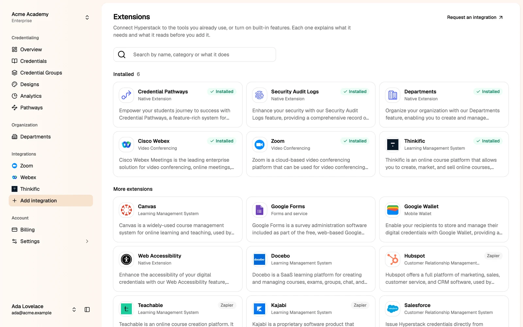This screenshot has height=327, width=523.
Task: Click the Teachable logo icon
Action: pyautogui.click(x=126, y=309)
